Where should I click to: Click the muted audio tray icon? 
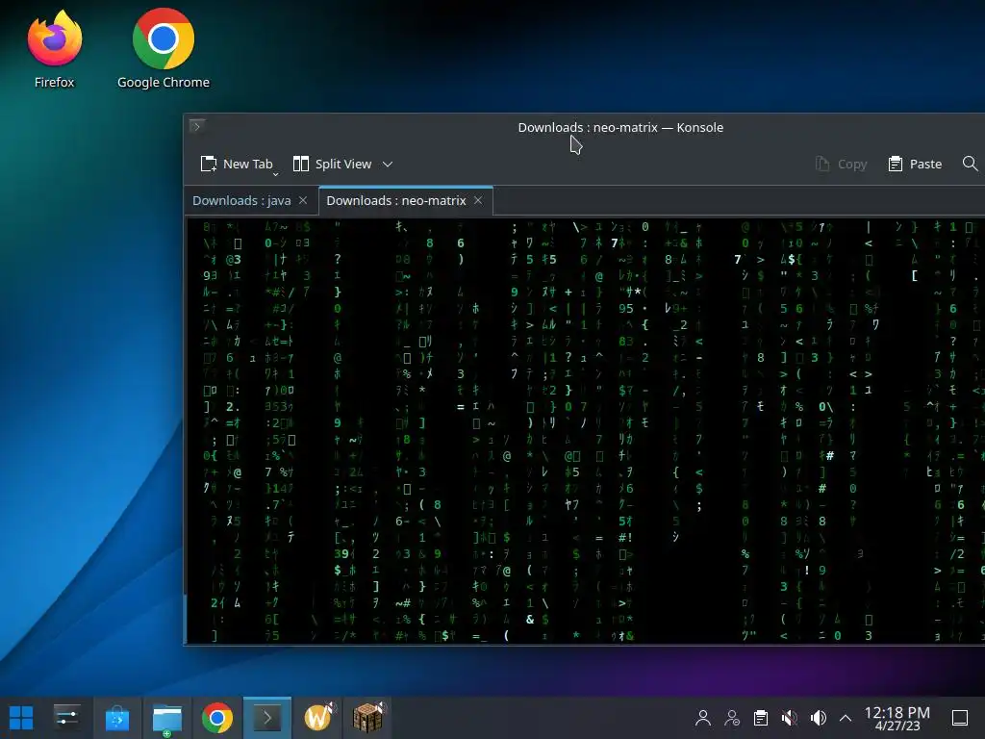tap(790, 718)
